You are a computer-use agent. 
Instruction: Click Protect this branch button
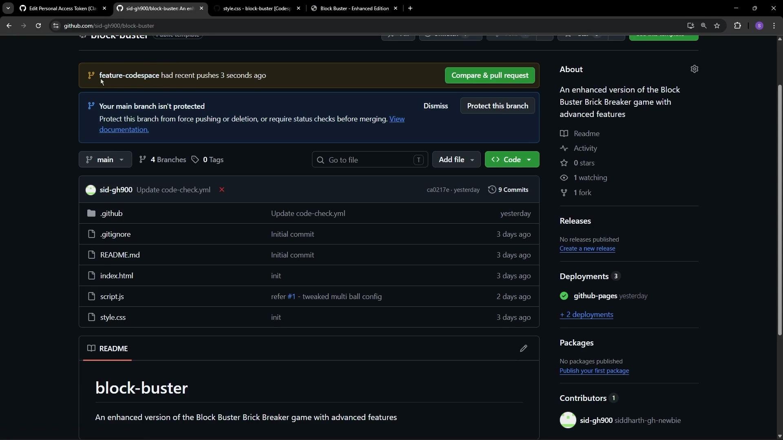pyautogui.click(x=498, y=106)
